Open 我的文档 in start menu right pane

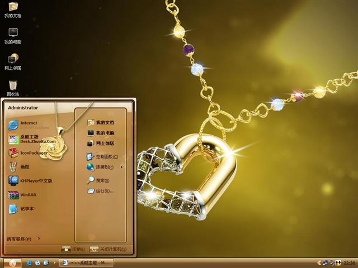pyautogui.click(x=101, y=123)
